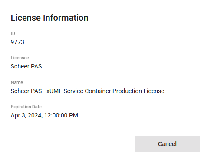
Task: Click the xUML Service Container Production License name
Action: 87,91
